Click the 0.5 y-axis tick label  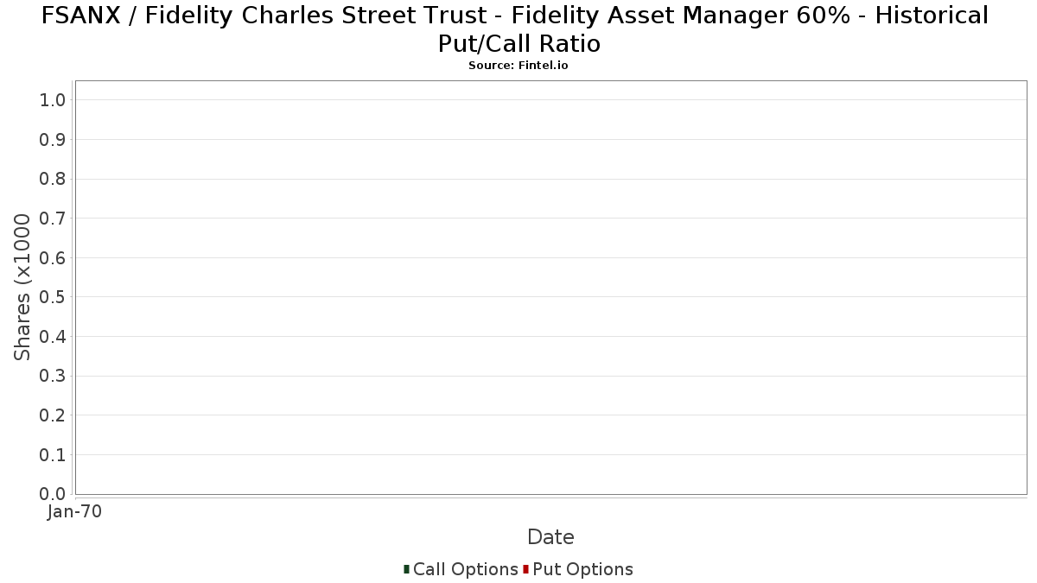click(53, 297)
